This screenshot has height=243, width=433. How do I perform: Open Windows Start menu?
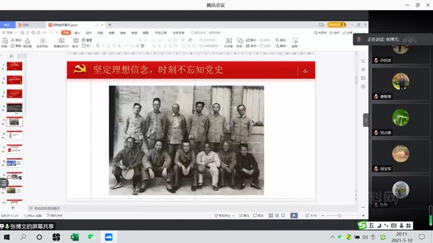pos(7,237)
